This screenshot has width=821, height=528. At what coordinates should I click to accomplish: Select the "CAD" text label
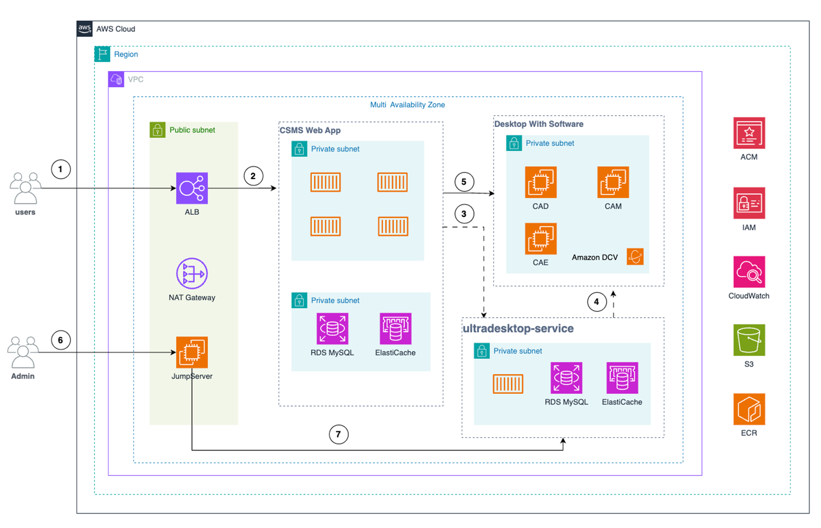coord(541,206)
